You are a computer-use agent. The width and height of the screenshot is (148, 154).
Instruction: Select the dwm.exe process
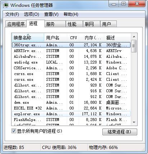point(71,102)
